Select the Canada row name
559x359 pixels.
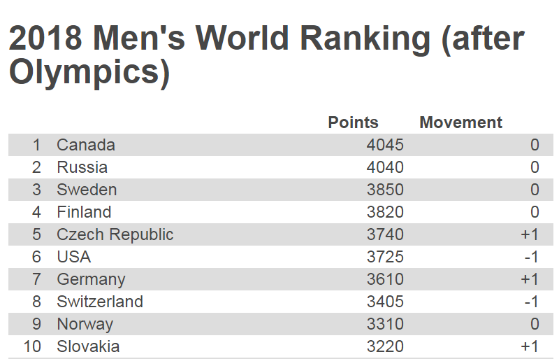click(86, 145)
